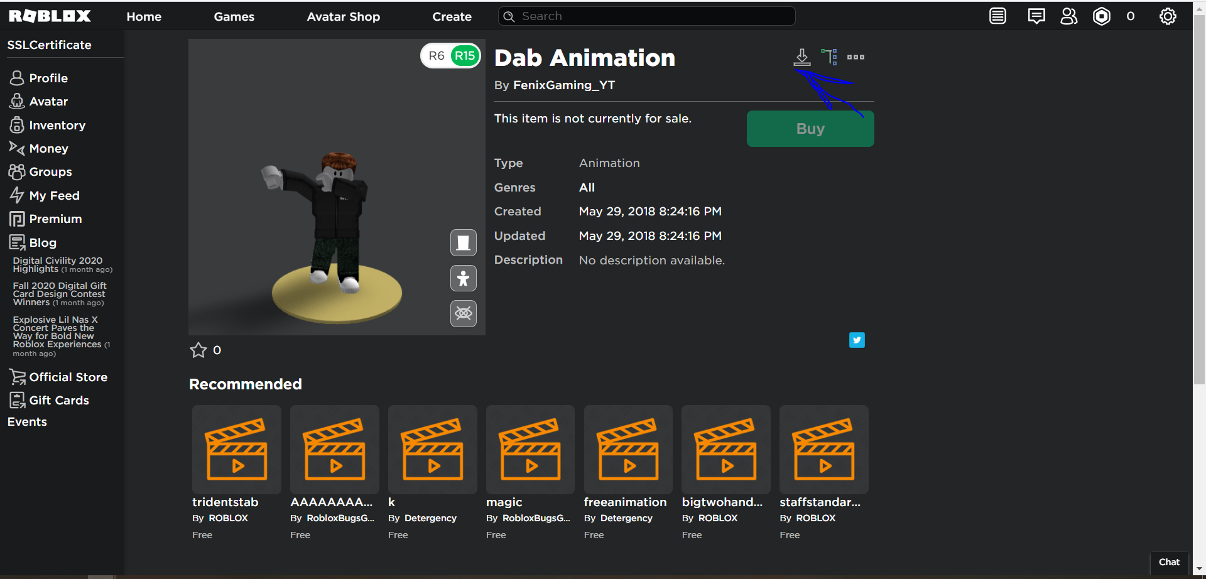Viewport: 1206px width, 579px height.
Task: Toggle avatar visibility with the crossed-eye button
Action: pos(463,313)
